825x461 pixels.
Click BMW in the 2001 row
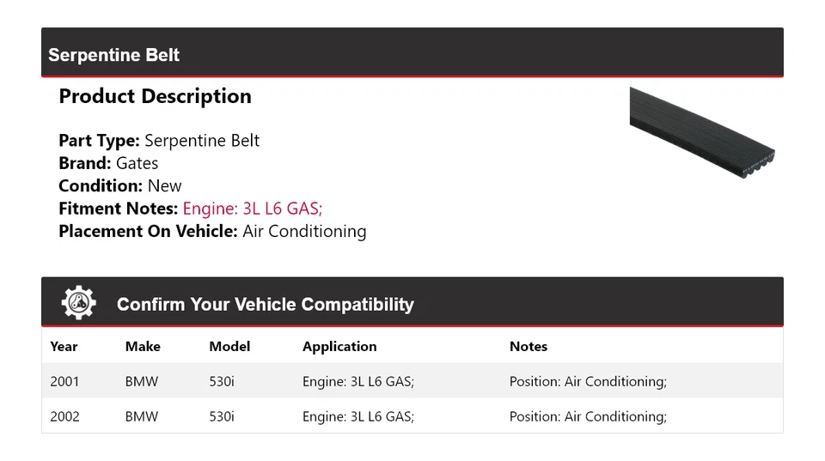[142, 381]
